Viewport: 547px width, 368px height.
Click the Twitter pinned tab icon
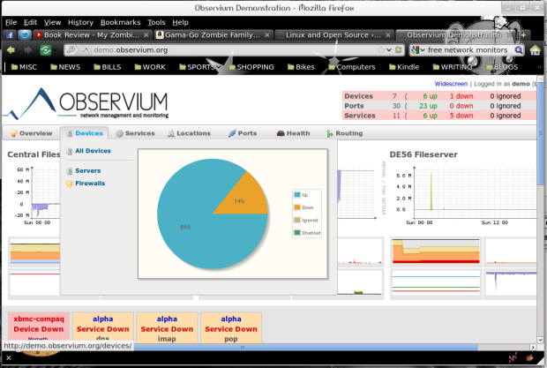click(24, 35)
